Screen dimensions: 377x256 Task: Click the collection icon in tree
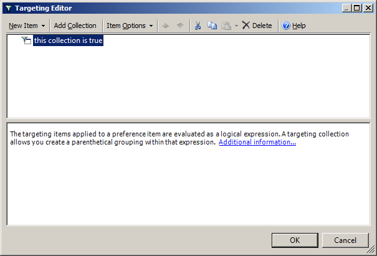(x=26, y=40)
